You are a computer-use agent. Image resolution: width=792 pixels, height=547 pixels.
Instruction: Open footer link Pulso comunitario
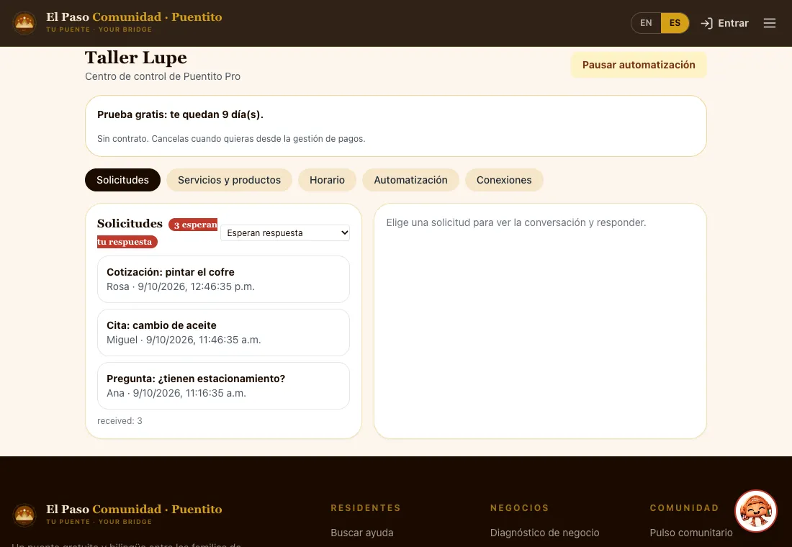691,533
